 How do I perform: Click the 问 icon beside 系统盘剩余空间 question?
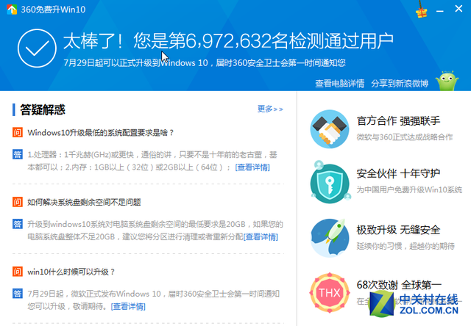pyautogui.click(x=18, y=202)
